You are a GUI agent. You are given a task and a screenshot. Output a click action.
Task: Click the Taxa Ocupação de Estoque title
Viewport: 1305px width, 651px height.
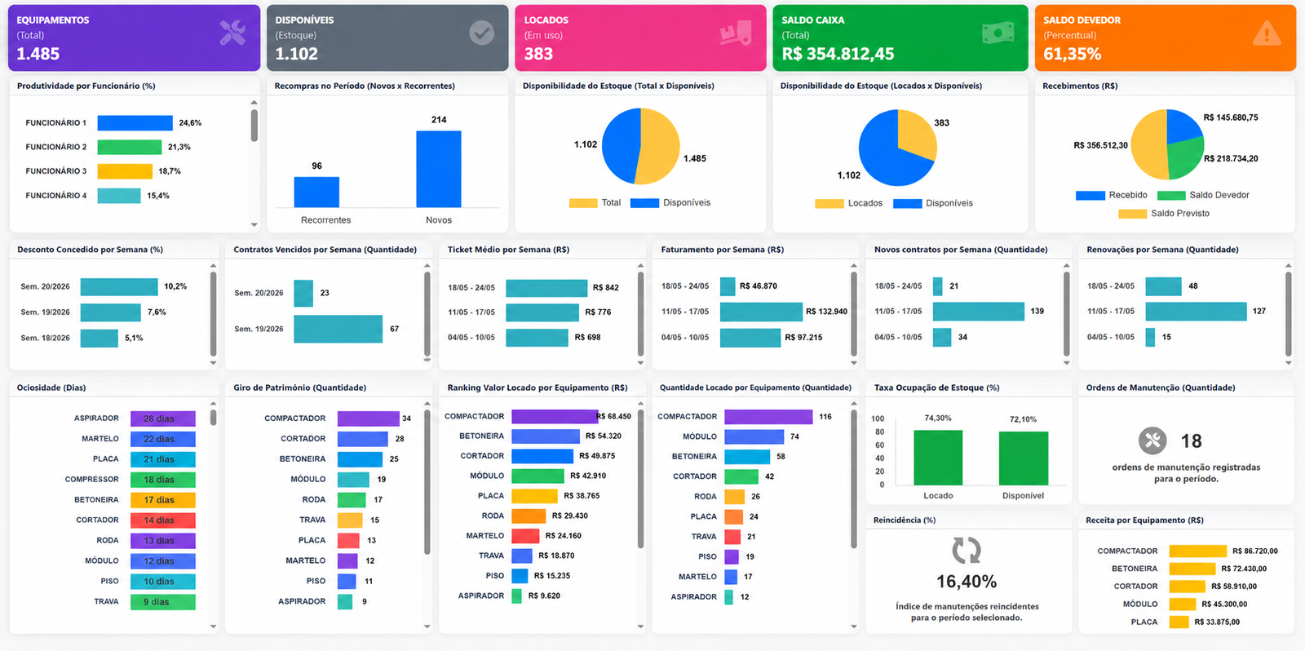pos(937,388)
